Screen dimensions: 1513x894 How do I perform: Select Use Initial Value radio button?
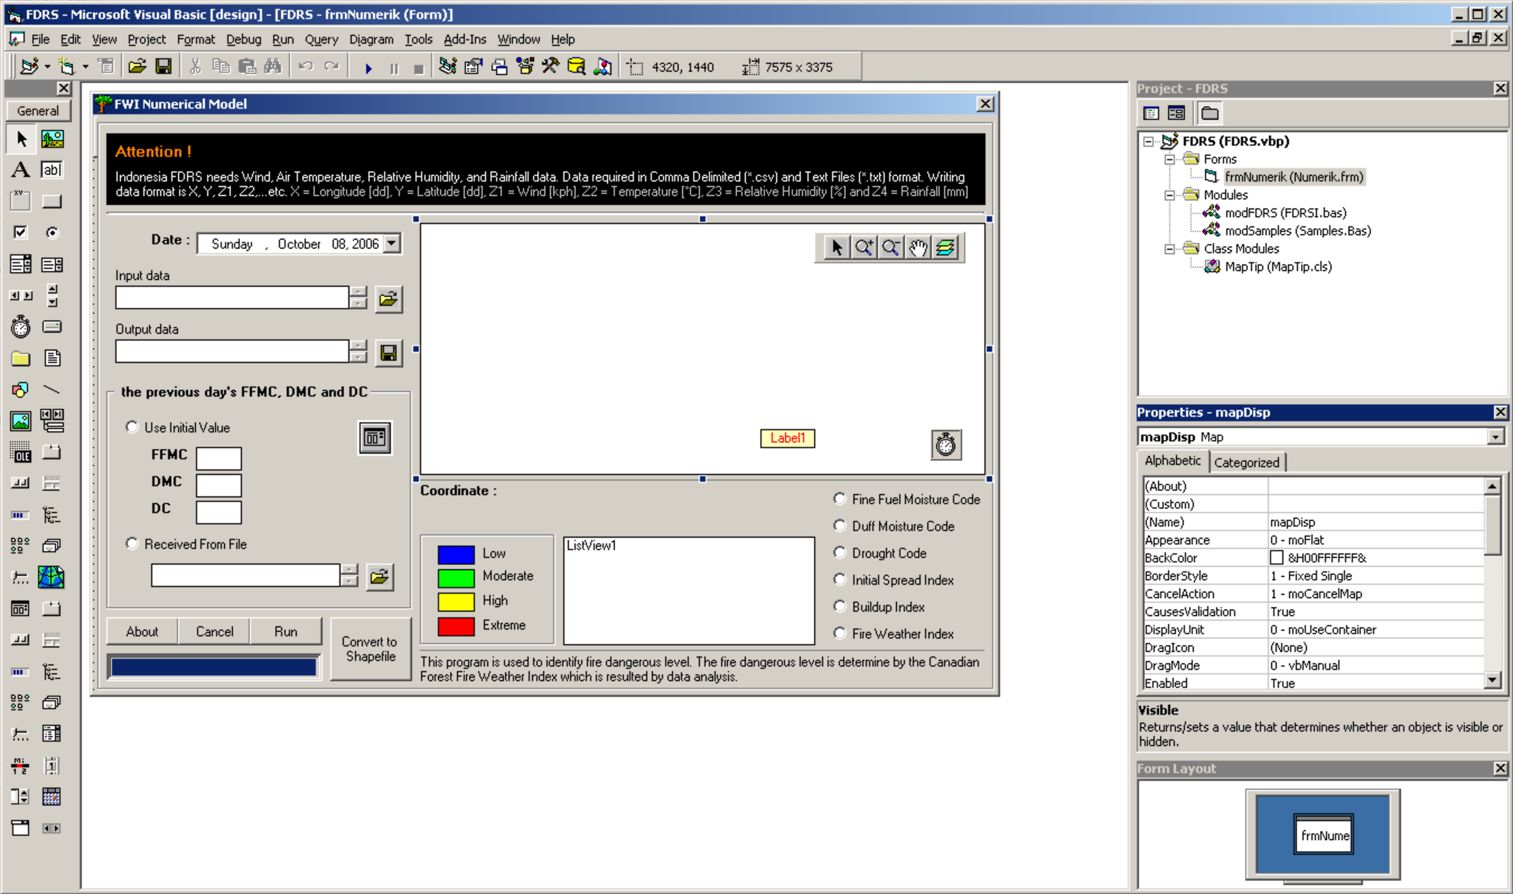(x=132, y=427)
